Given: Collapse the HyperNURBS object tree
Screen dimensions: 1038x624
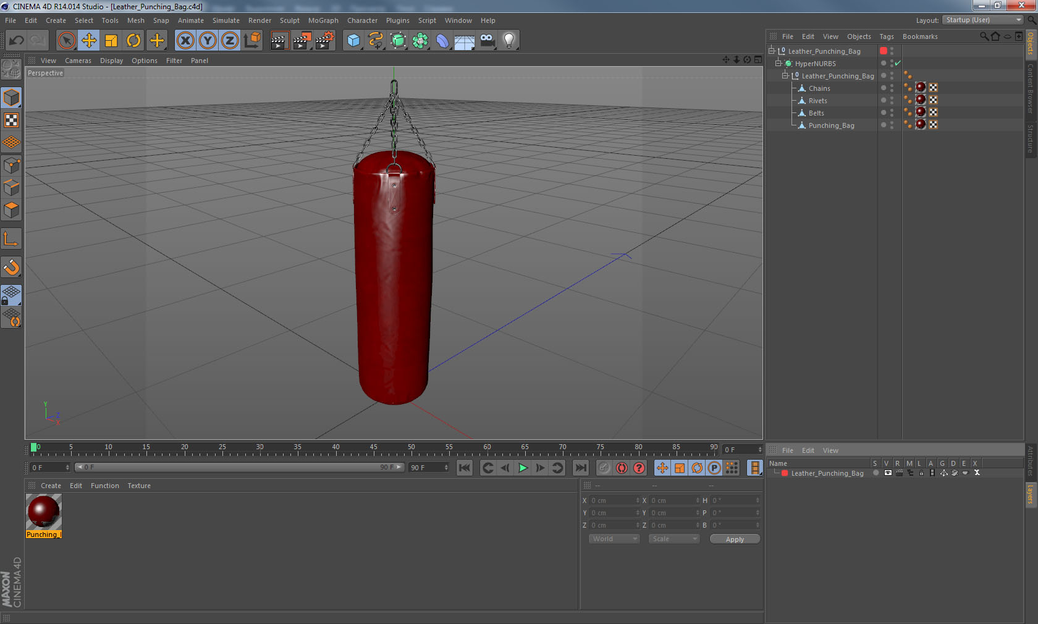Looking at the screenshot, I should (778, 63).
